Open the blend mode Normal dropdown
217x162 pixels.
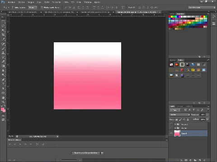(x=179, y=115)
